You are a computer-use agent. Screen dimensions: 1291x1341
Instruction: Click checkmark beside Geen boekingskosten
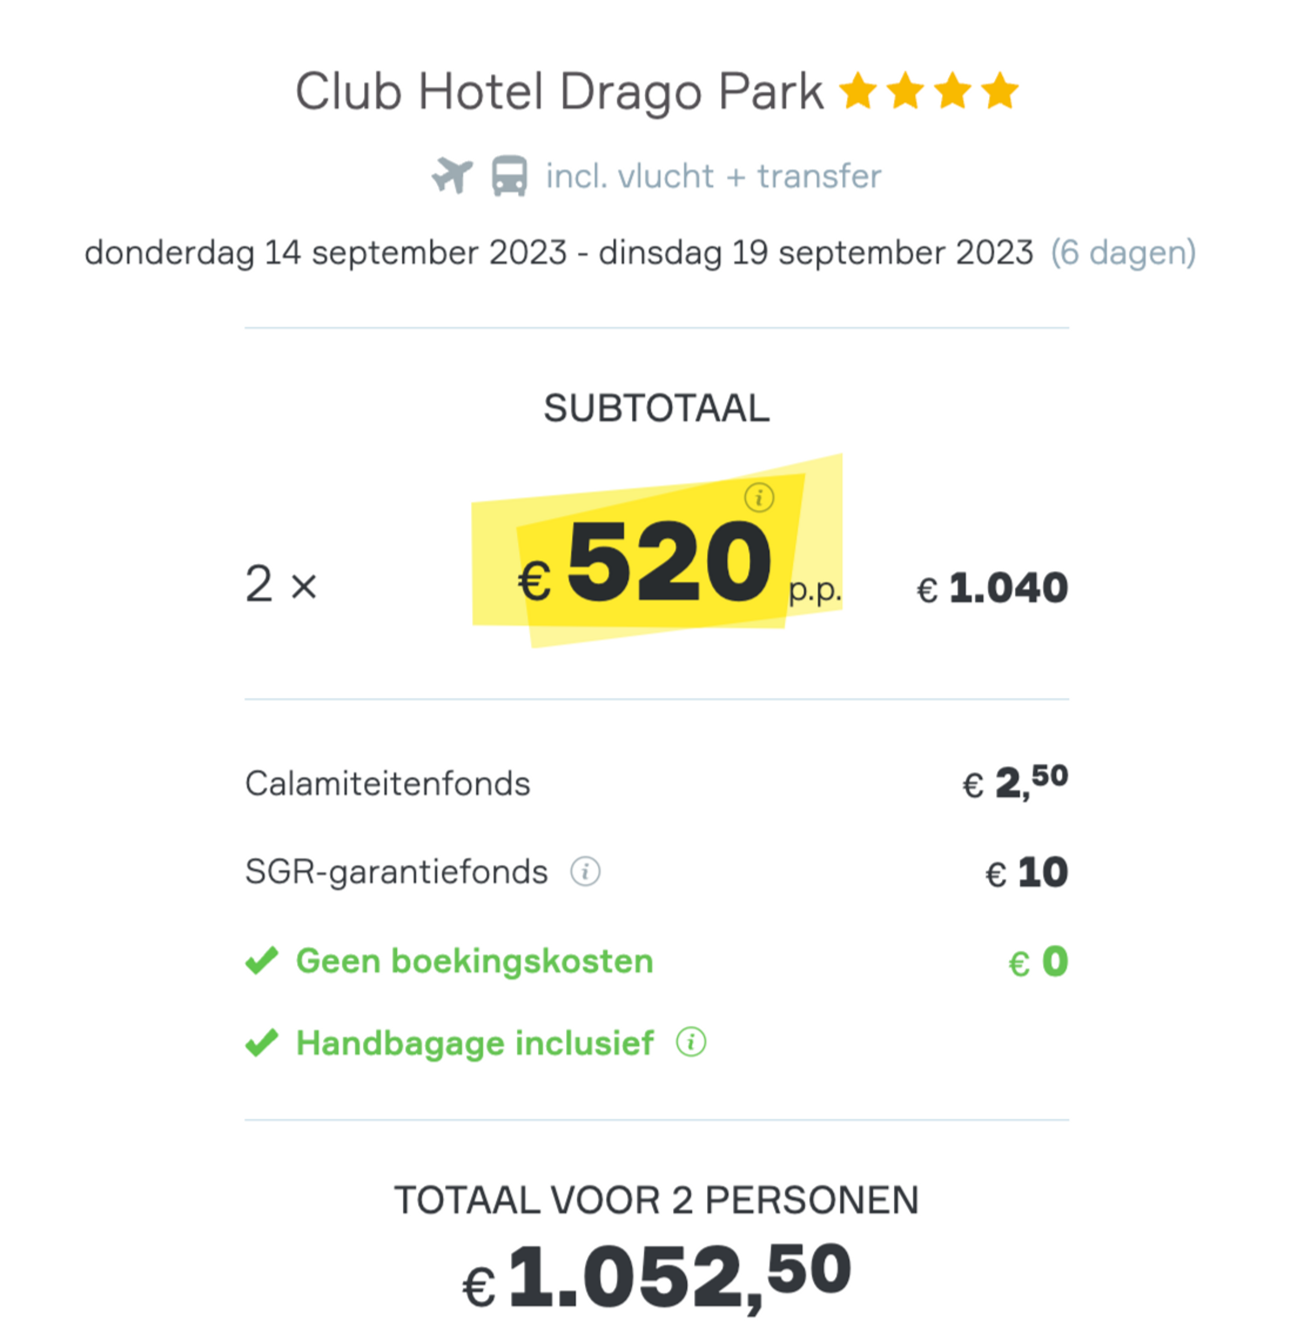262,961
